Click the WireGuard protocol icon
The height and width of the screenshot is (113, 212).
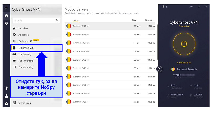coord(168,95)
